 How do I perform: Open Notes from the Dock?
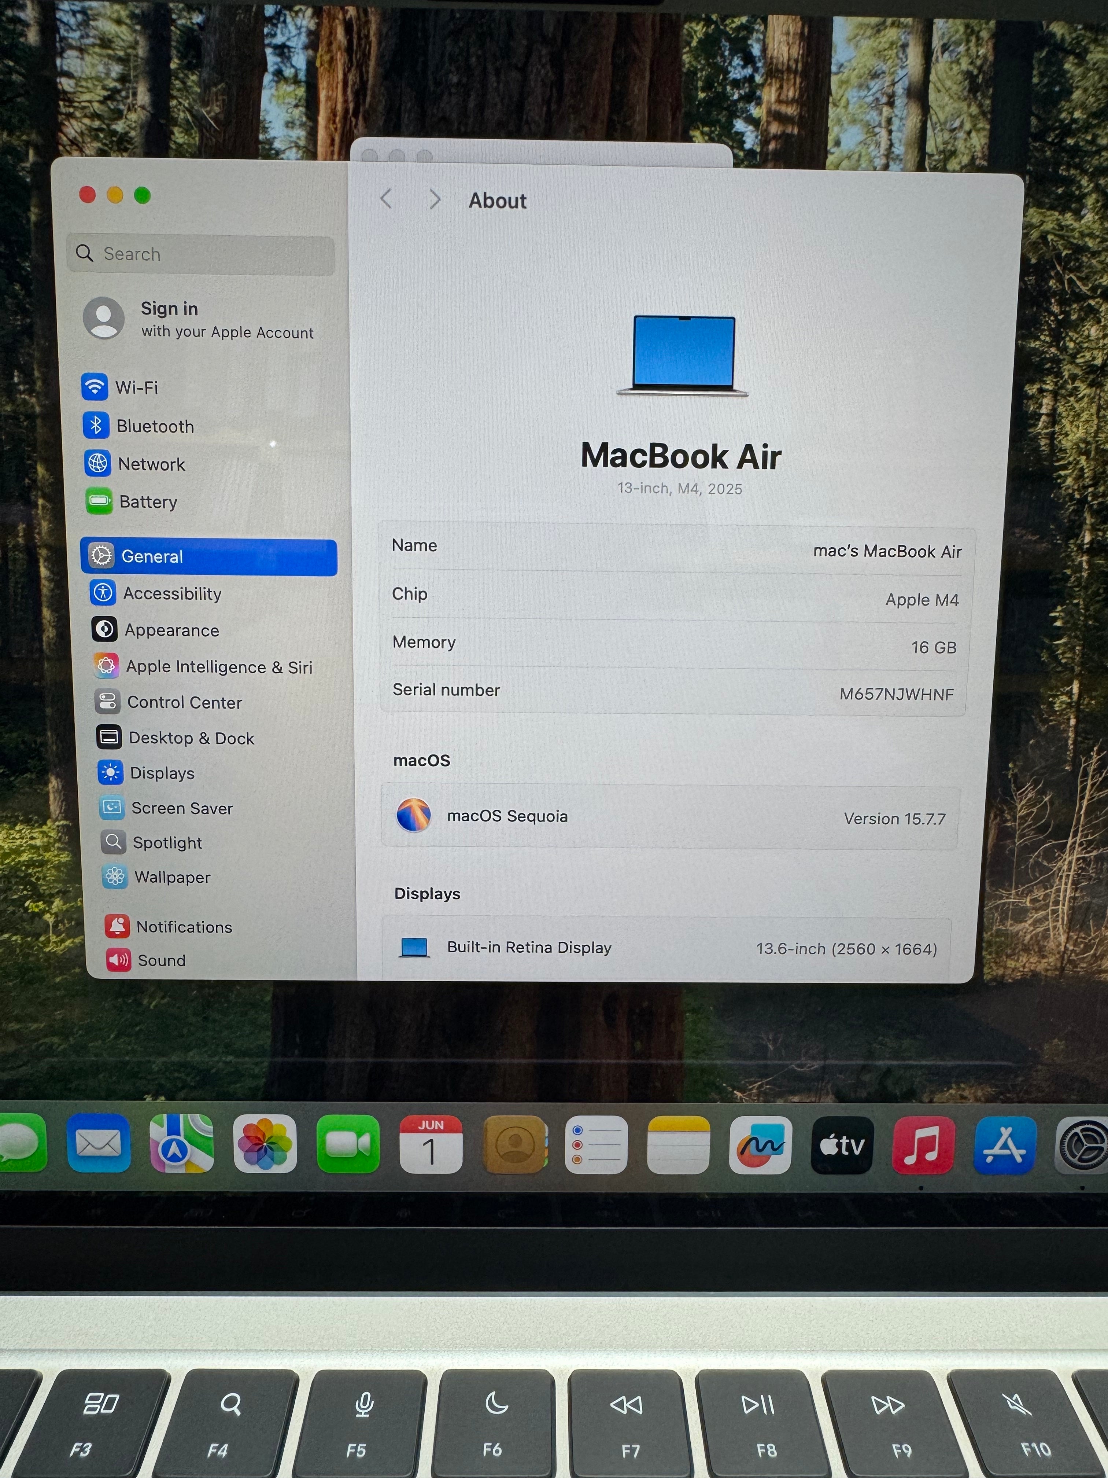(x=679, y=1144)
